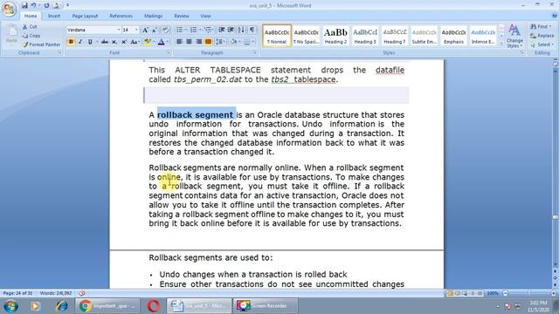Insert a numbered list
This screenshot has height=314, width=559.
(193, 30)
